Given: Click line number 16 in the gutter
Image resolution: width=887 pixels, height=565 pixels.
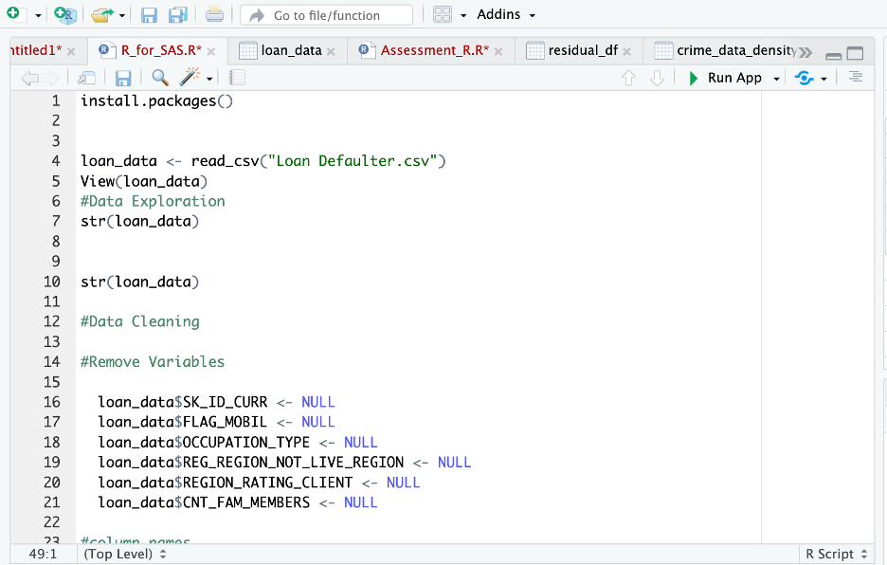Looking at the screenshot, I should [52, 402].
